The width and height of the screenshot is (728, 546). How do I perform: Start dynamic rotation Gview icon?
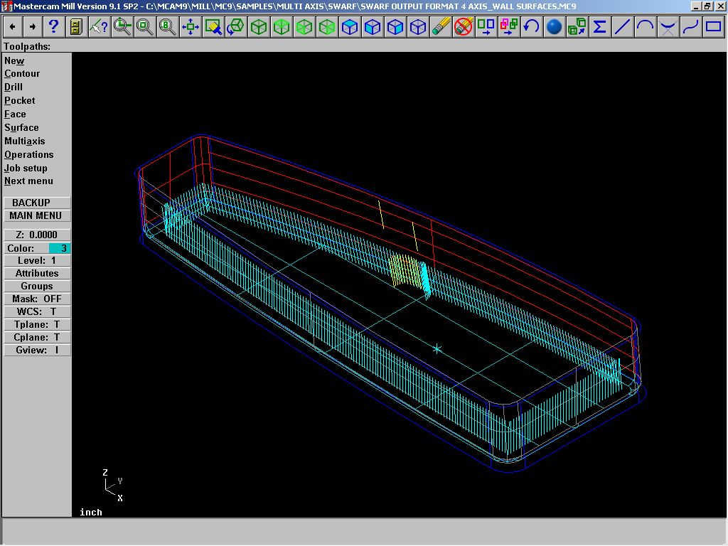pyautogui.click(x=236, y=27)
